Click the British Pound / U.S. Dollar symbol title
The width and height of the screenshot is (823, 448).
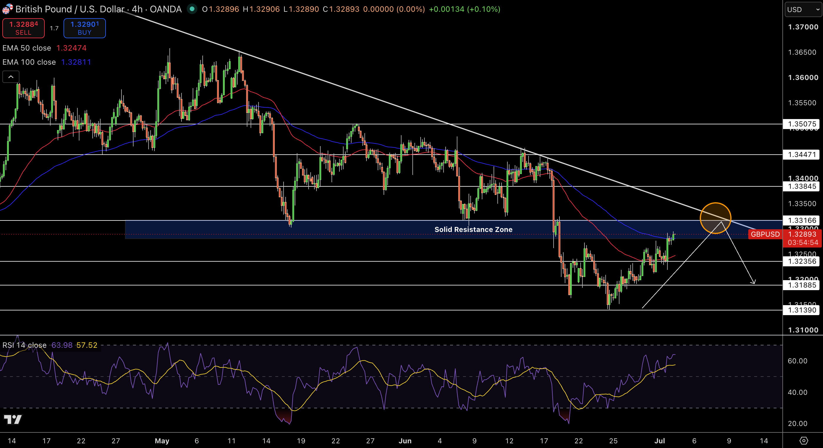[x=70, y=9]
